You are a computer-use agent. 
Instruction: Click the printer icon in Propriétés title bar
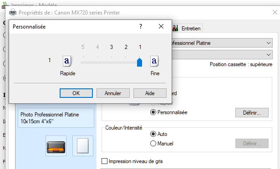[x=13, y=12]
